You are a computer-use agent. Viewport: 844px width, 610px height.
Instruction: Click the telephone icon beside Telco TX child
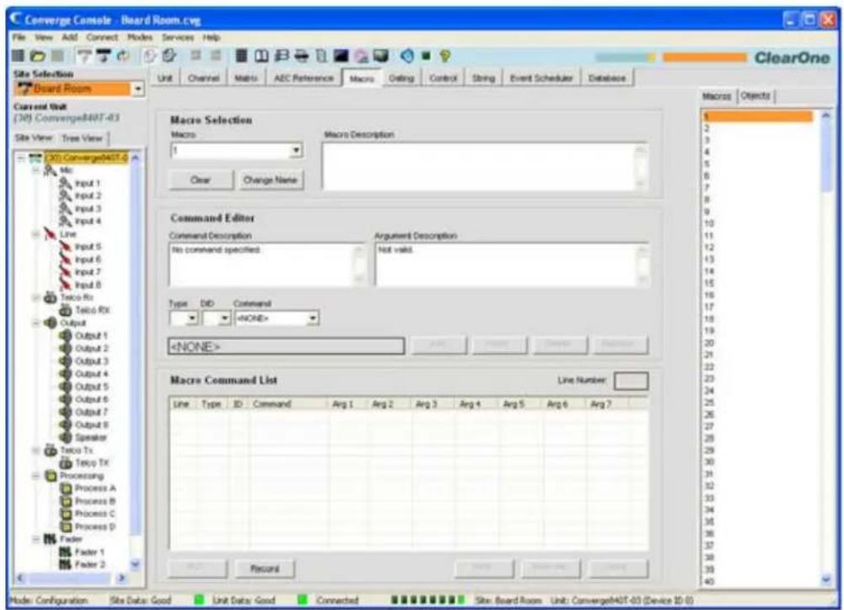(65, 463)
